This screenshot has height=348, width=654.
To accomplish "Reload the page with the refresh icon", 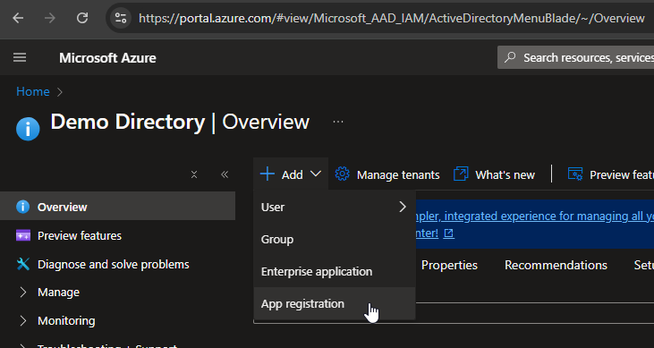I will (82, 18).
